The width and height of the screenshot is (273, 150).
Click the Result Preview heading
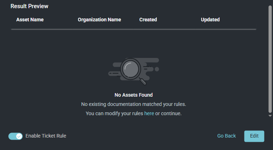pyautogui.click(x=29, y=6)
